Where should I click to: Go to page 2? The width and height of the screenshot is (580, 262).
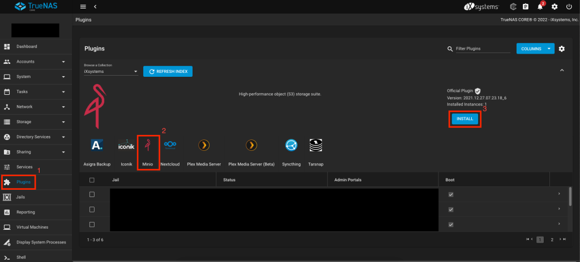[x=552, y=239]
